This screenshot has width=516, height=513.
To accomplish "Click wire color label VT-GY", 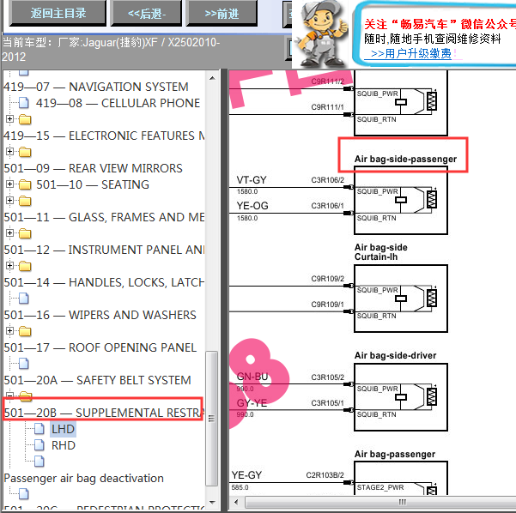I will [x=252, y=180].
